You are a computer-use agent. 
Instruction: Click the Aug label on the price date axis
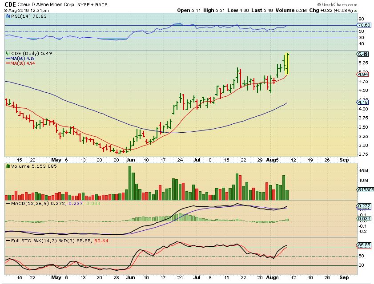tap(271, 160)
